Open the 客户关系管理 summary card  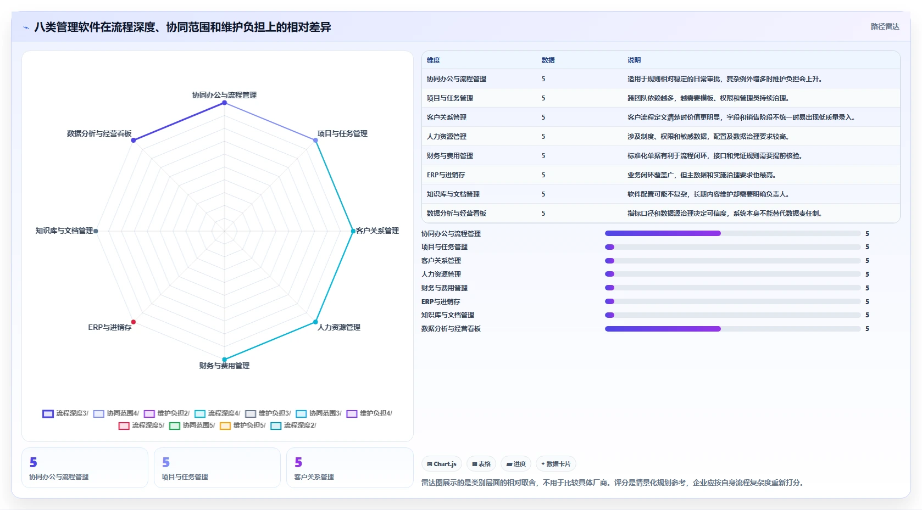pos(349,468)
